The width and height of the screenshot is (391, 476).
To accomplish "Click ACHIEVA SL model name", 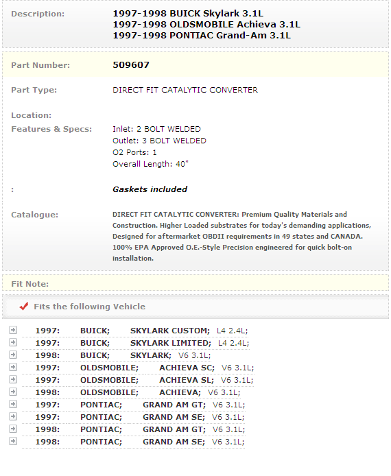I will [187, 380].
